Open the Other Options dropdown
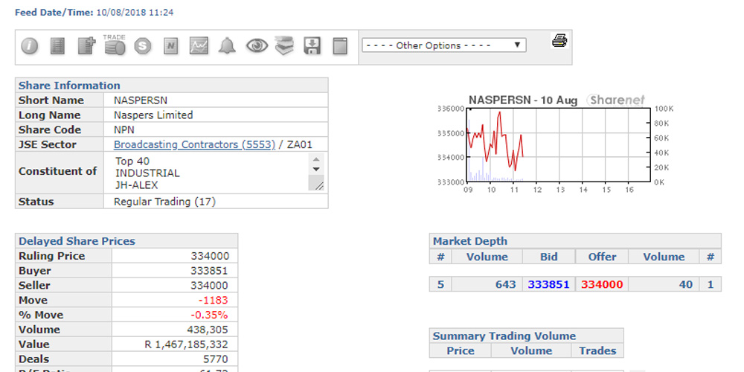The width and height of the screenshot is (744, 372). (443, 45)
